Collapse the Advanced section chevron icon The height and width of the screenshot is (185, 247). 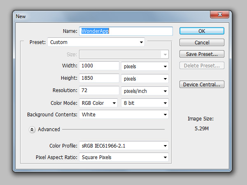pos(32,129)
